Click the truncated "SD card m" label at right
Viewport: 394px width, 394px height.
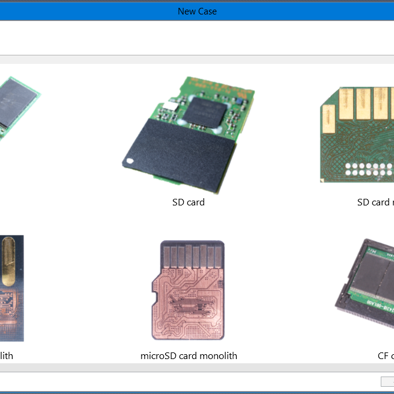pyautogui.click(x=375, y=202)
